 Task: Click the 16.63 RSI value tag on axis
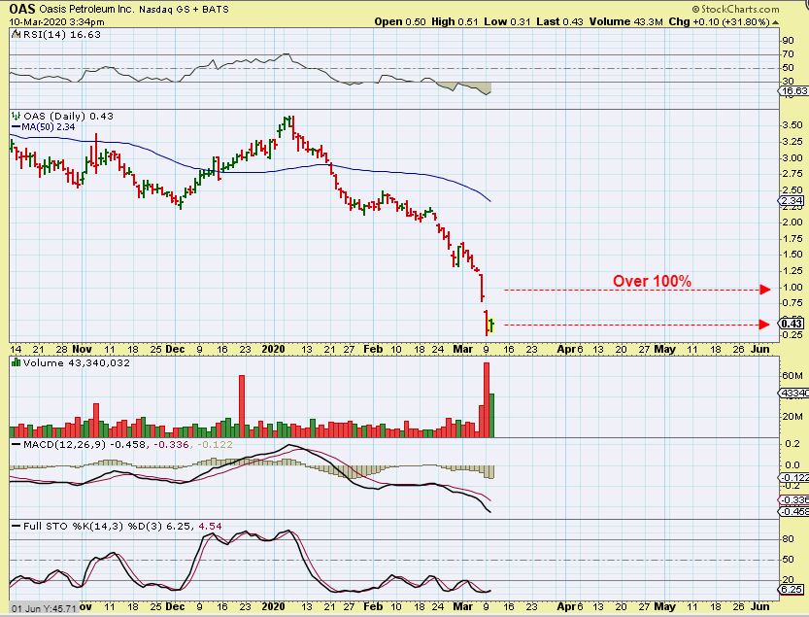pos(794,91)
